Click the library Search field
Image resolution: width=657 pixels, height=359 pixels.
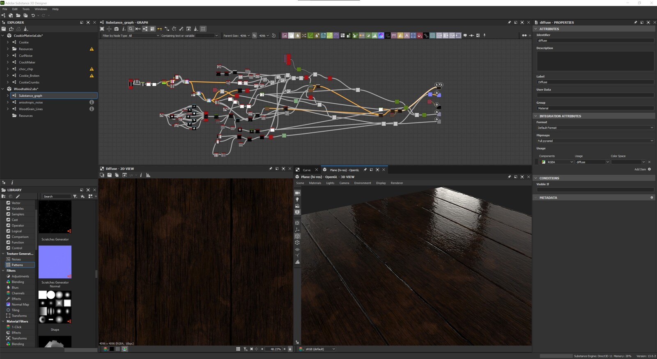click(57, 196)
